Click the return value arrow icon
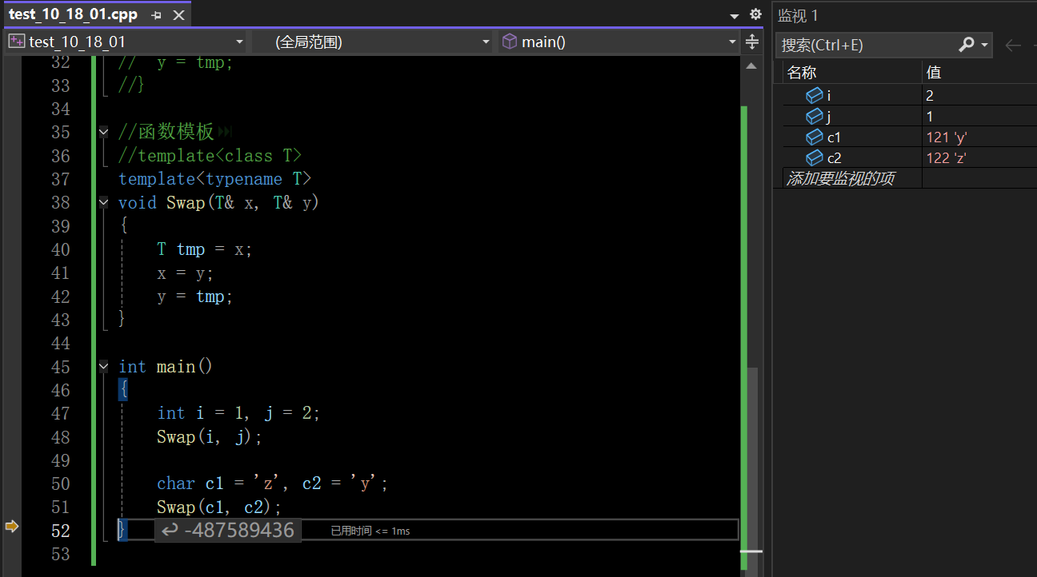 click(x=170, y=530)
